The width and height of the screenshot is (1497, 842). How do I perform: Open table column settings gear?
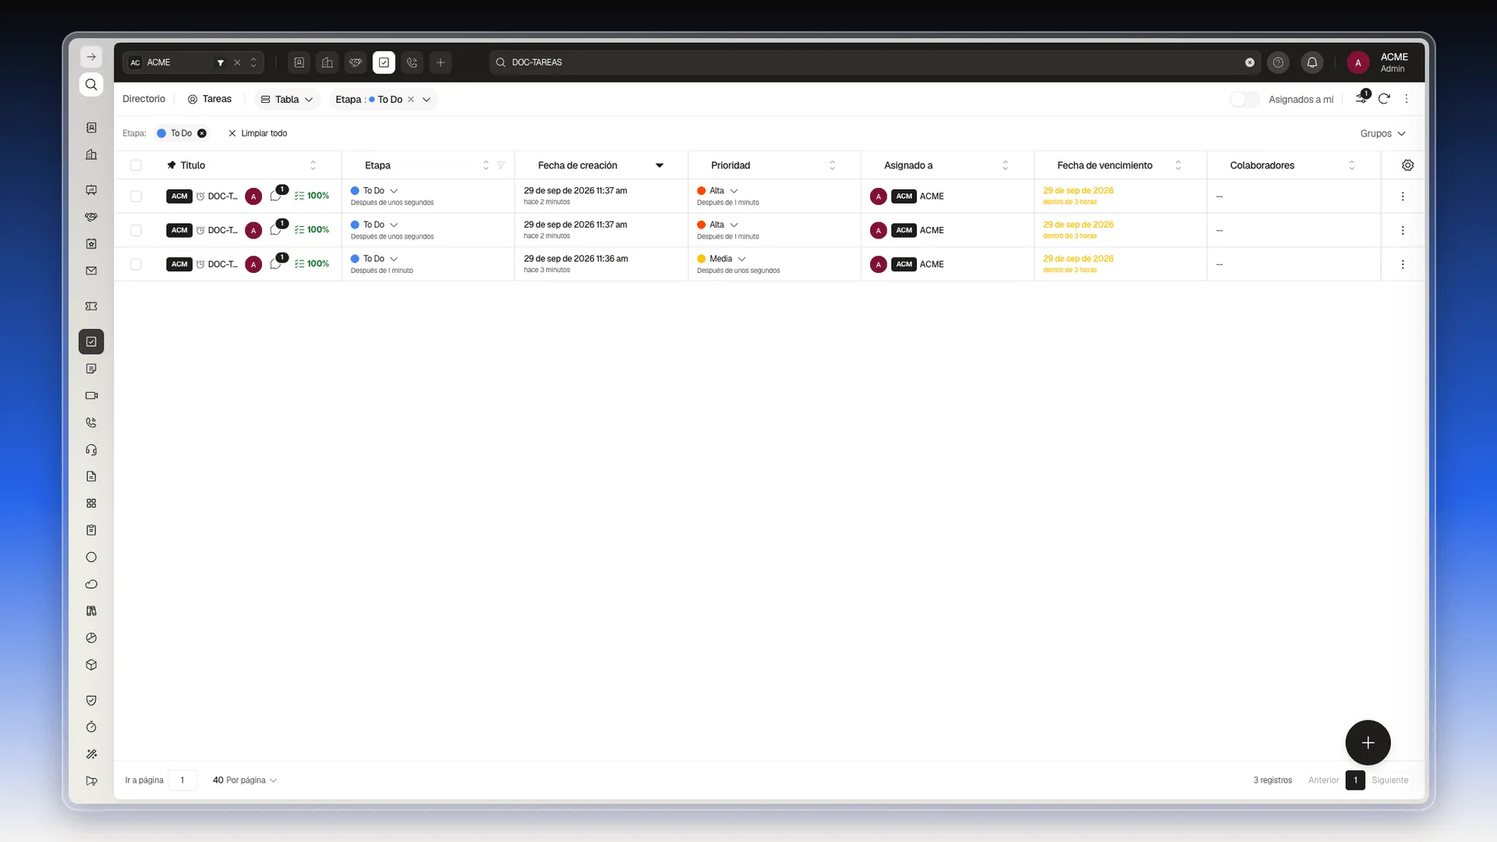[1407, 165]
